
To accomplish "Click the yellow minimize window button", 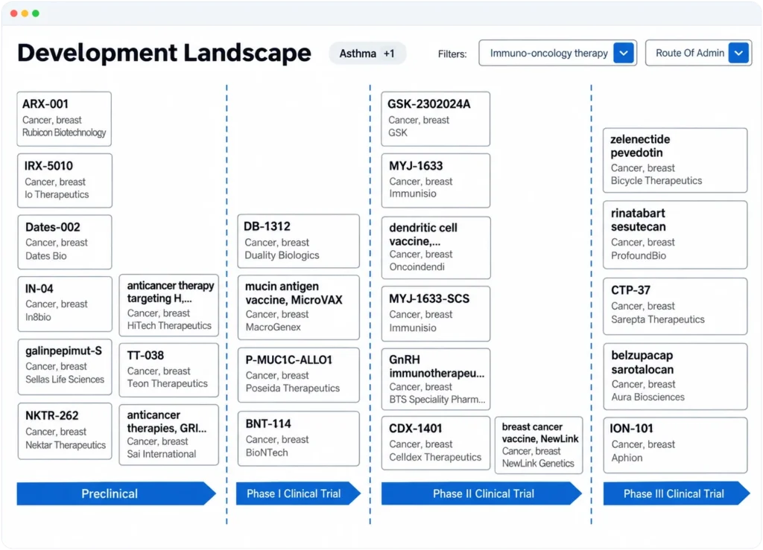I will 25,13.
